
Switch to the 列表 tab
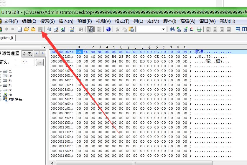click(27, 54)
